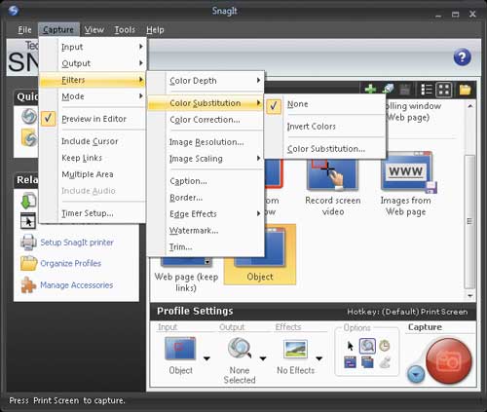Click the blue capture mode arrow button

coord(416,375)
